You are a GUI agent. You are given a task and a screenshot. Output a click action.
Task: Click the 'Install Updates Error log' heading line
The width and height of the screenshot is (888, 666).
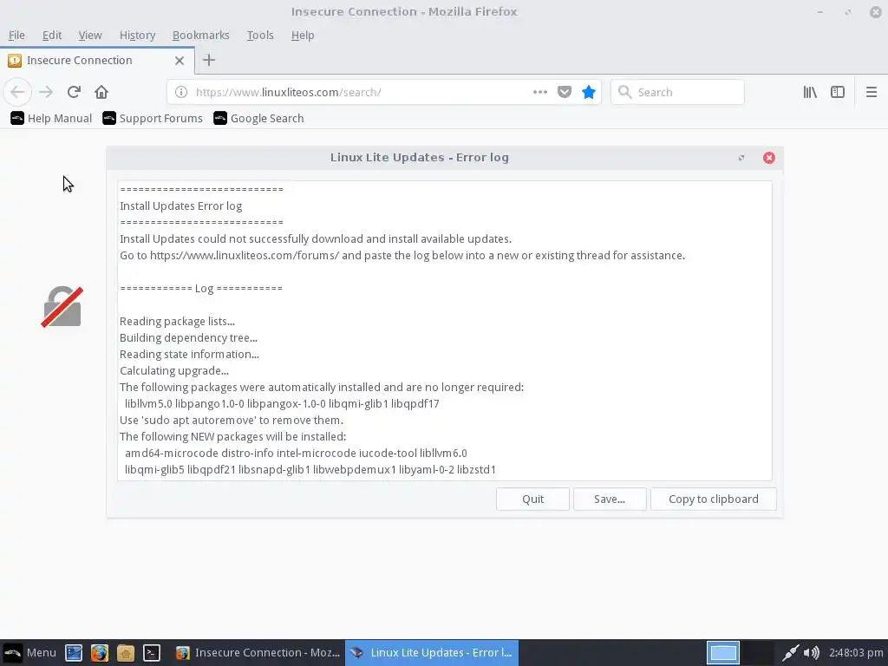tap(180, 206)
